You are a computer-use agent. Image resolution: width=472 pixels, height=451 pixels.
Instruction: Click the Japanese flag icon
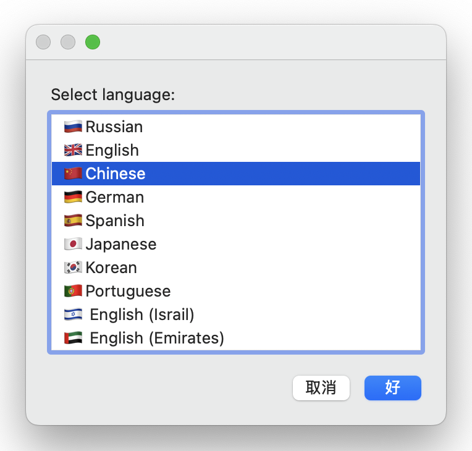(x=73, y=244)
